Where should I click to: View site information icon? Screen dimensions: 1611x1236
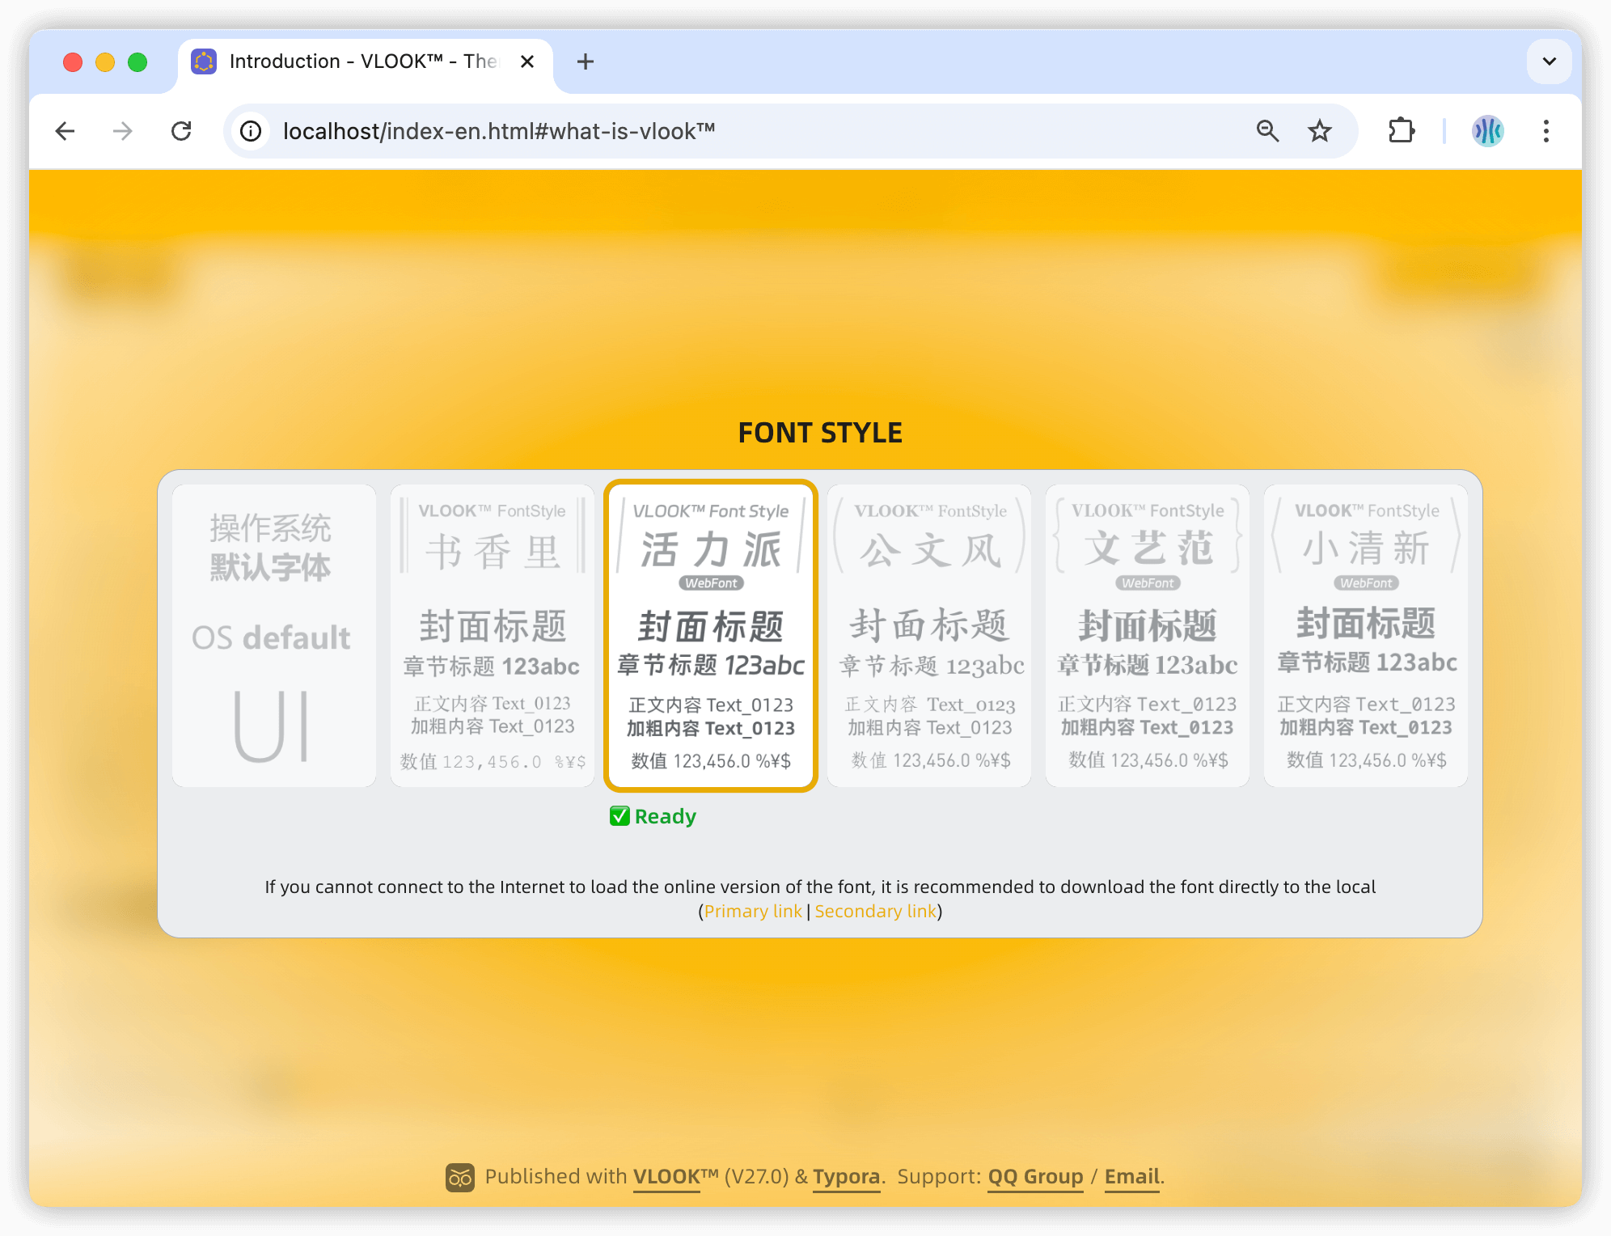coord(252,131)
